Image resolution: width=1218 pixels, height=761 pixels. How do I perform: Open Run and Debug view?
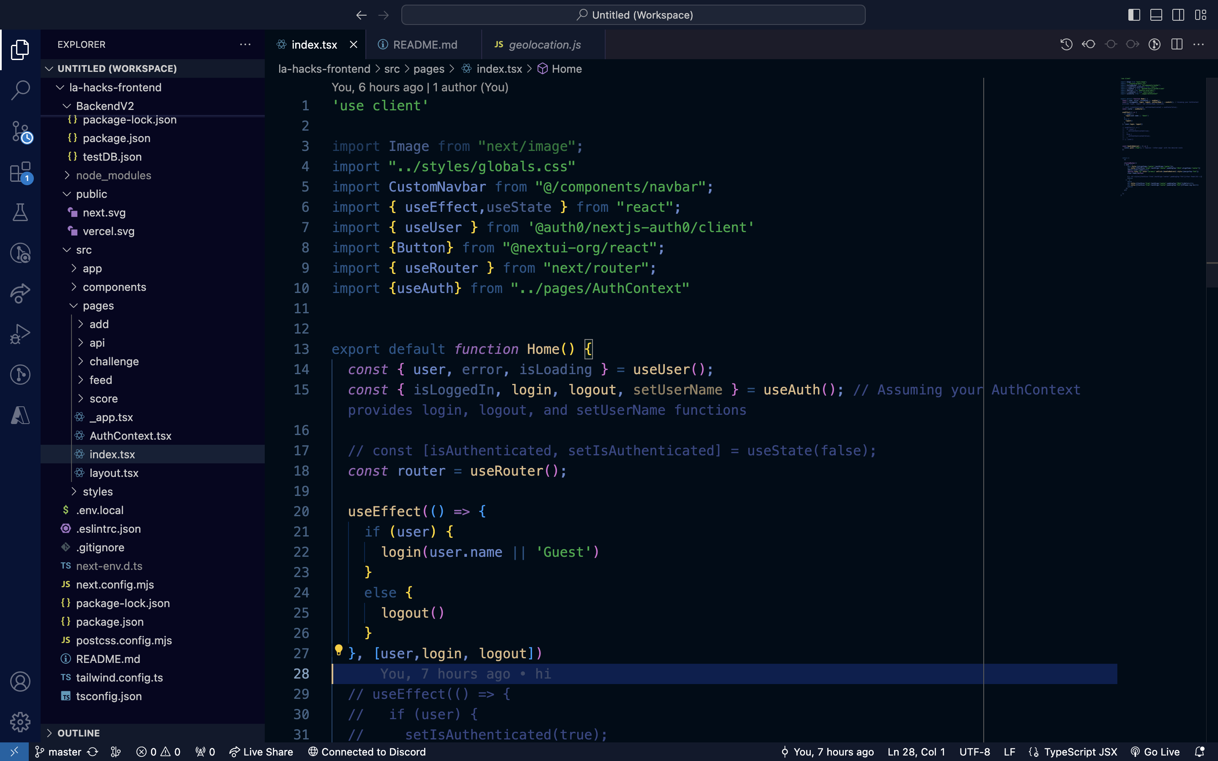(20, 334)
